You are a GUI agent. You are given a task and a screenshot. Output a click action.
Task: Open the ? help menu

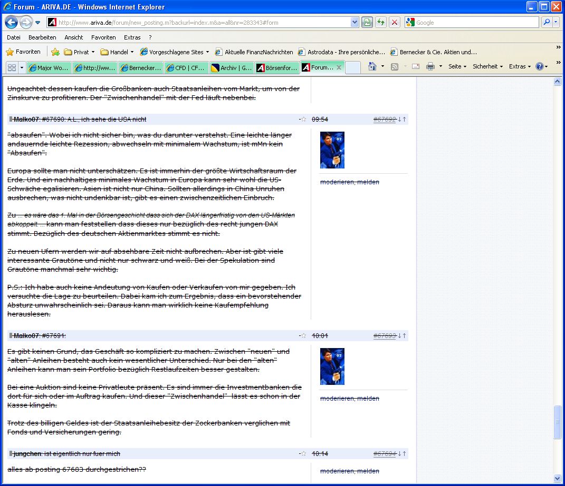click(x=150, y=37)
